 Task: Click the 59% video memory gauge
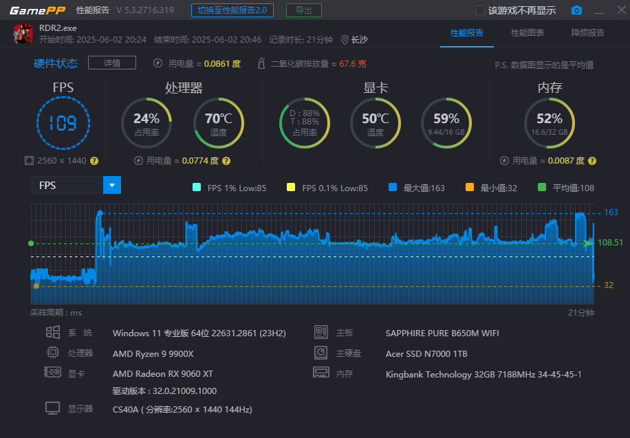(446, 123)
